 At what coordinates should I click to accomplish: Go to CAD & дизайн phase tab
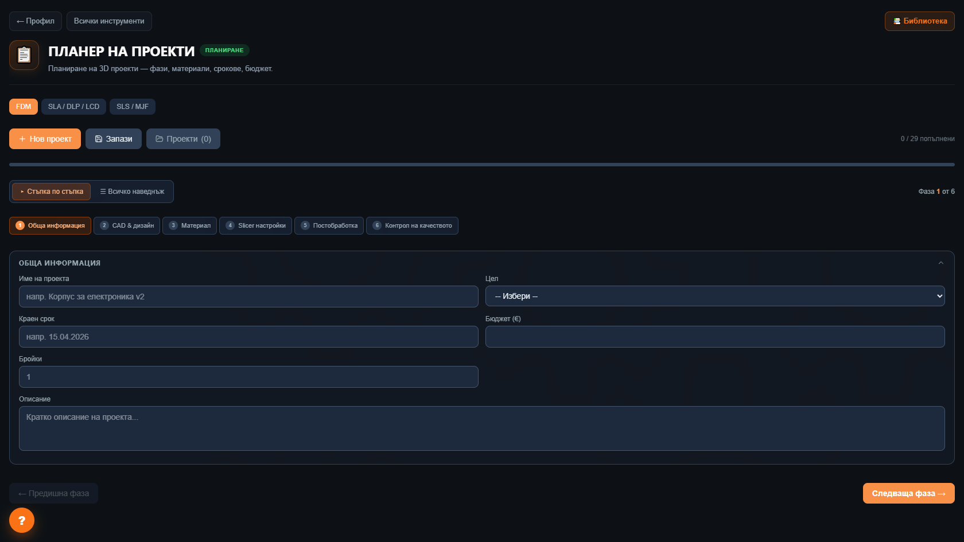pyautogui.click(x=127, y=225)
